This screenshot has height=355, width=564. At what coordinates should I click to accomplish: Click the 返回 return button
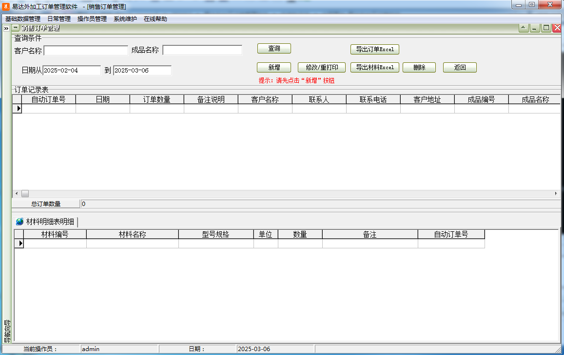pos(459,67)
